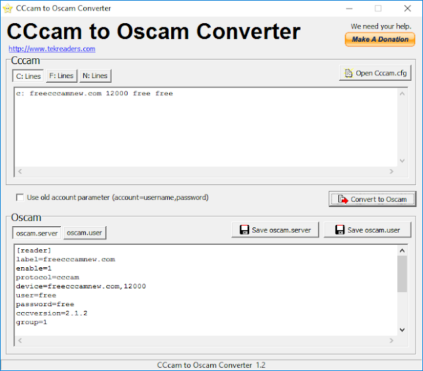Click the Oscam output scrollbar thumb
Image resolution: width=423 pixels, height=371 pixels.
point(402,274)
